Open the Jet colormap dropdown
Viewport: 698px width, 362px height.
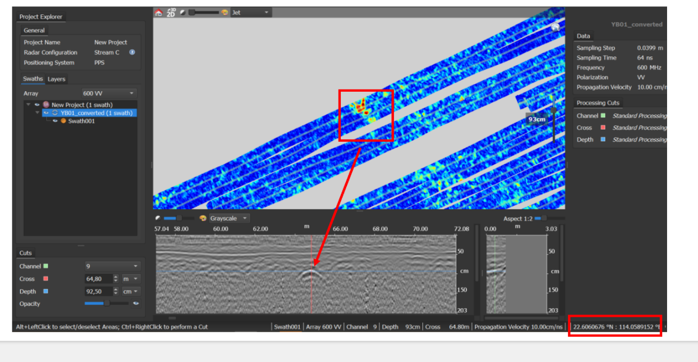pyautogui.click(x=251, y=12)
